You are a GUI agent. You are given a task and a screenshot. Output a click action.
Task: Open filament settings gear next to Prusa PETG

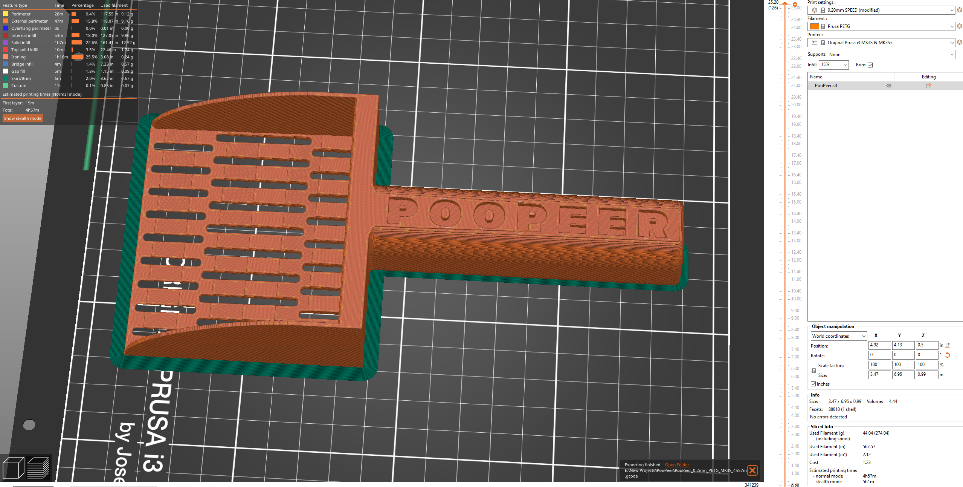point(959,26)
